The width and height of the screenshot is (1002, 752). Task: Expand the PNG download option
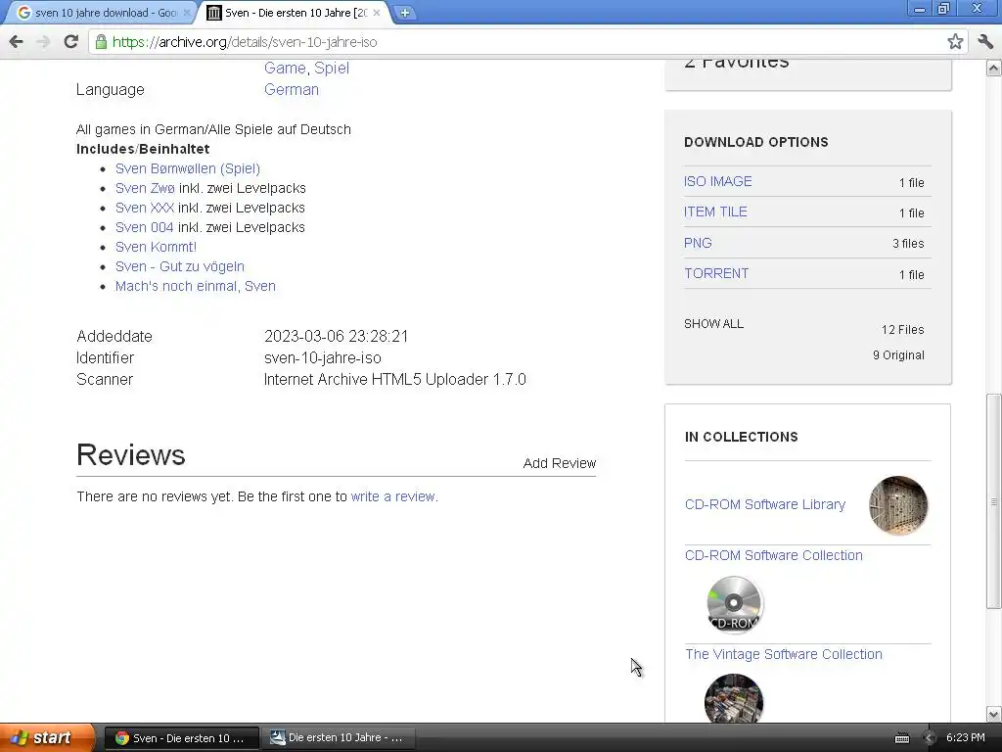tap(698, 243)
